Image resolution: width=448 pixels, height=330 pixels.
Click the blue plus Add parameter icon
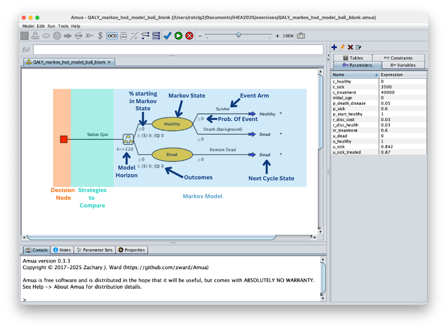[x=334, y=47]
